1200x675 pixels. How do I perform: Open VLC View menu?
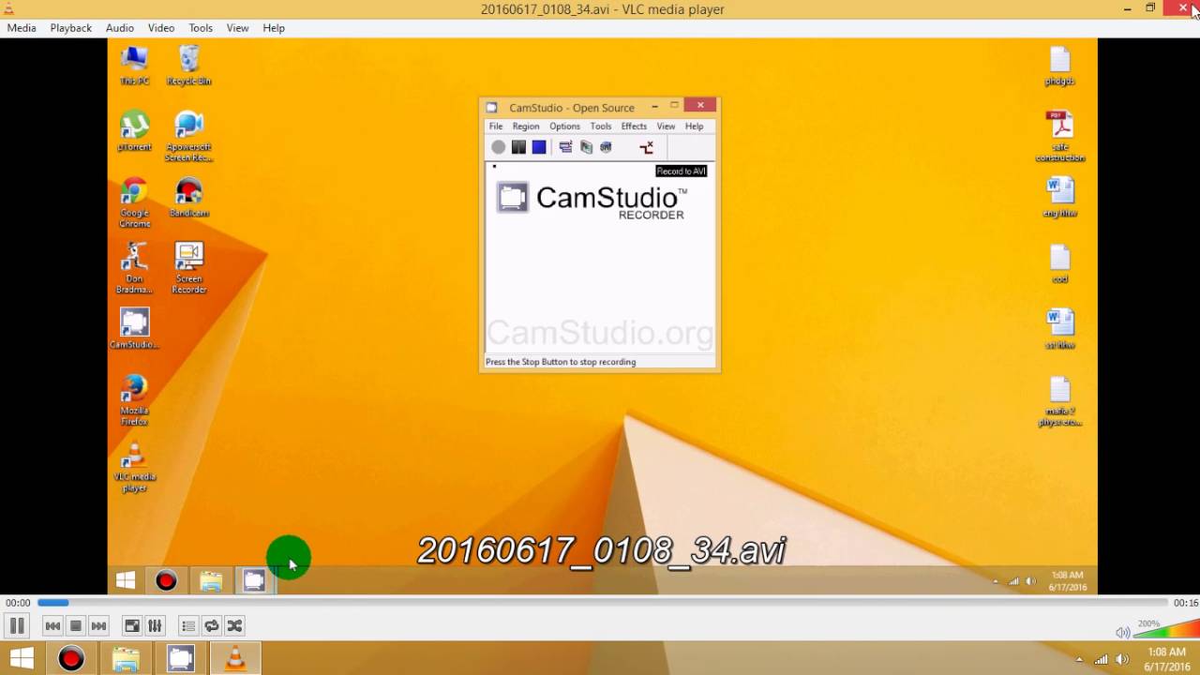pos(237,28)
